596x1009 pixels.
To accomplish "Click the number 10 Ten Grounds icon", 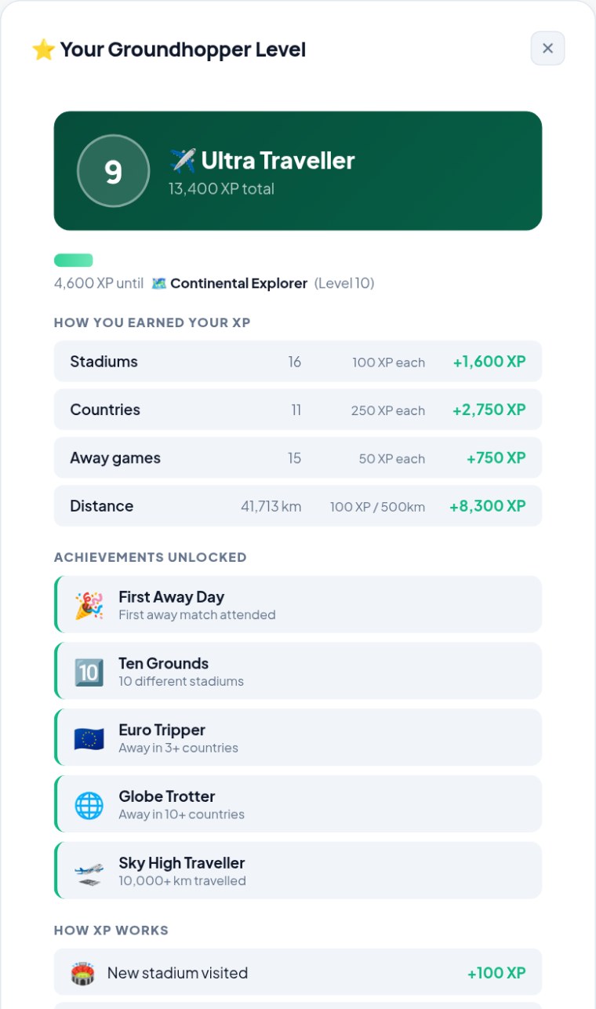I will 89,672.
